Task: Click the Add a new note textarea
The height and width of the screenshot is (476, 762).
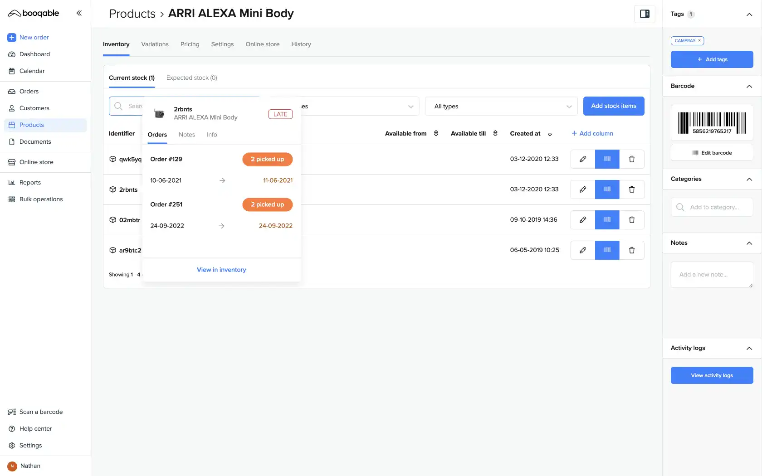Action: 712,275
